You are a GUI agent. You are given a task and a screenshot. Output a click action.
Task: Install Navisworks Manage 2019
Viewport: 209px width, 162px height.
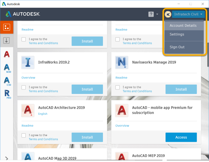pyautogui.click(x=181, y=89)
